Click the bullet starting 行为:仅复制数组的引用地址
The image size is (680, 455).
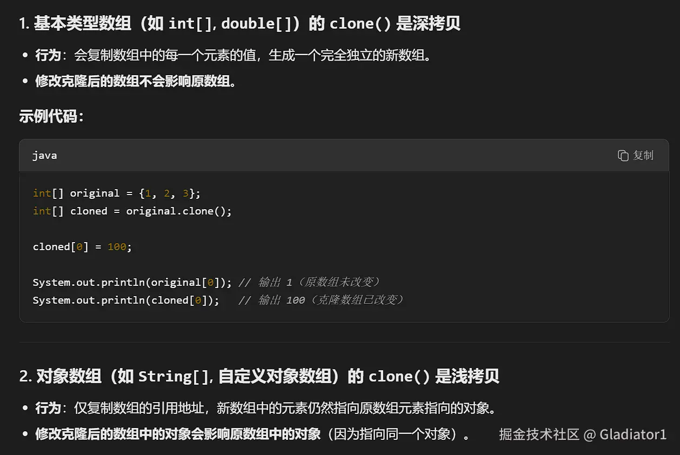(265, 408)
